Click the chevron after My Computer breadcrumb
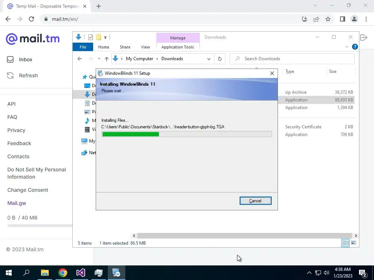 click(x=157, y=59)
